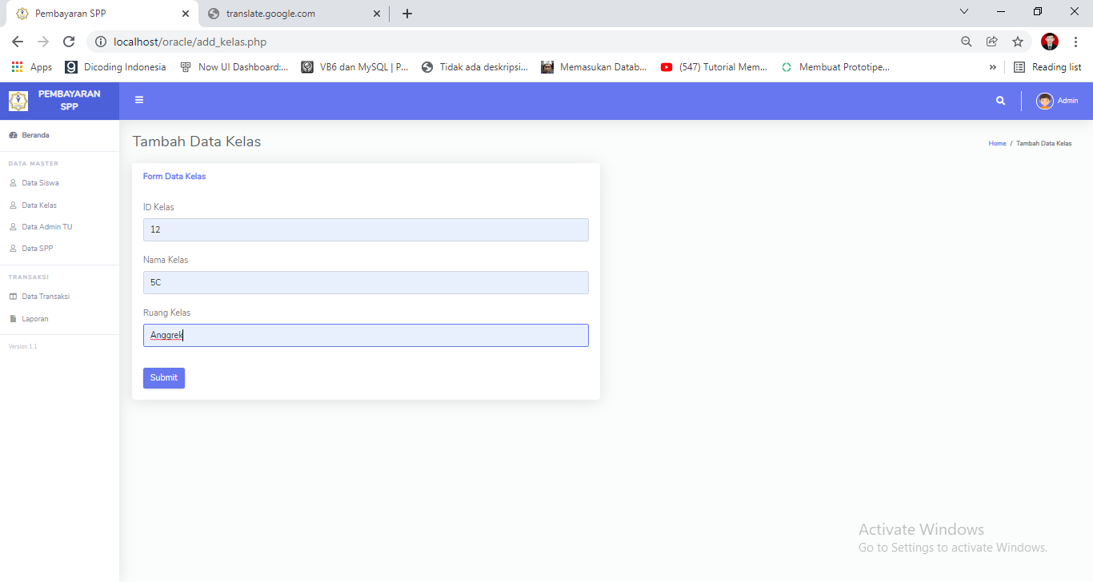Click Home in the breadcrumb
This screenshot has width=1093, height=582.
(x=997, y=143)
